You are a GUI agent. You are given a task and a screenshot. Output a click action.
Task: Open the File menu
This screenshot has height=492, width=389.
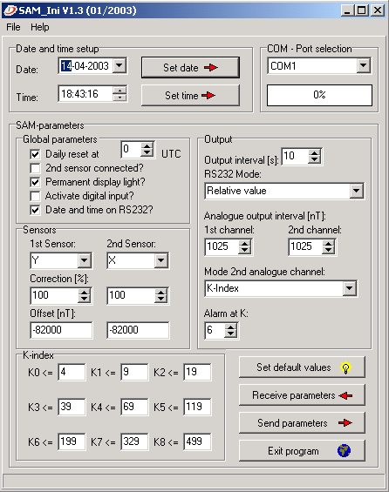click(x=13, y=27)
